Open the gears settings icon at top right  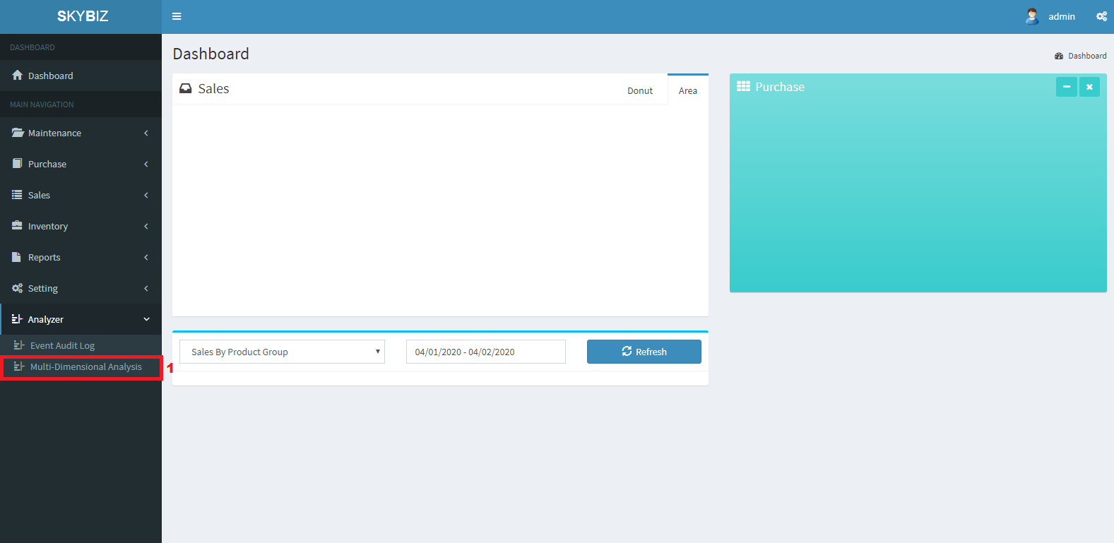[1101, 16]
